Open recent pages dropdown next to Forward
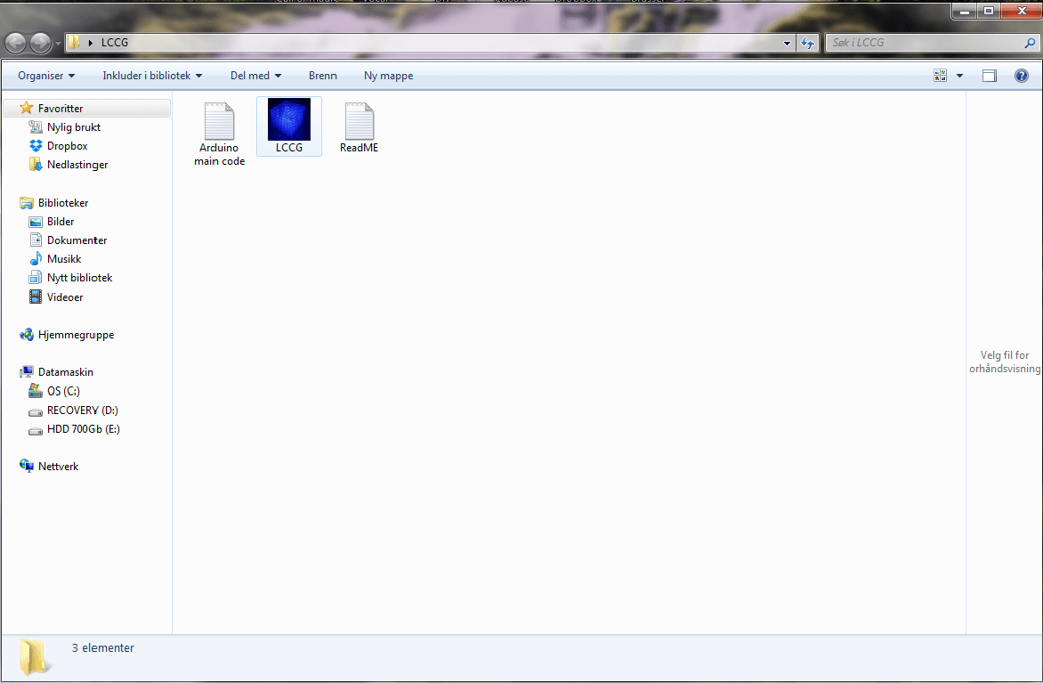The height and width of the screenshot is (683, 1043). (58, 43)
